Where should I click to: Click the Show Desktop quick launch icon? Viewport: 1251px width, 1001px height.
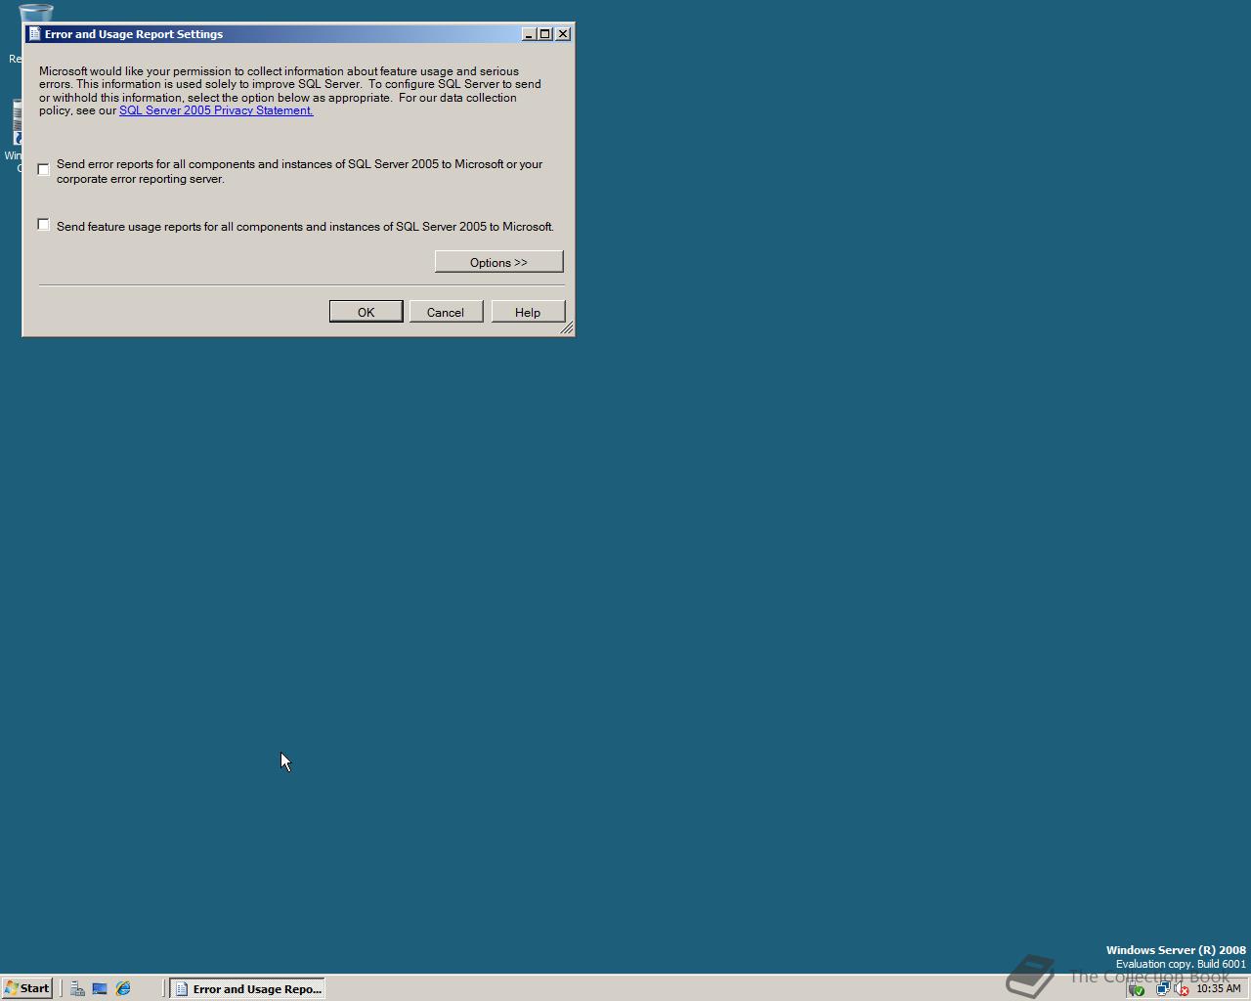pos(100,988)
